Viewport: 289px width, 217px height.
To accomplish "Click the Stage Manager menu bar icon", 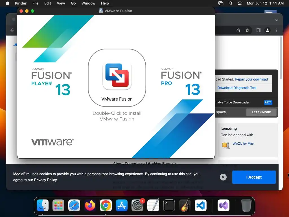I will [221, 3].
